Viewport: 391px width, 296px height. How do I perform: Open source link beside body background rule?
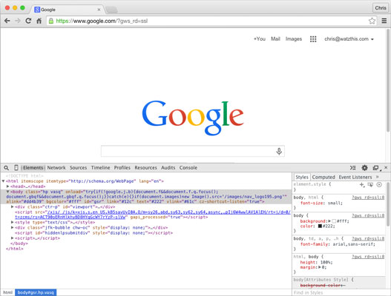pos(368,215)
